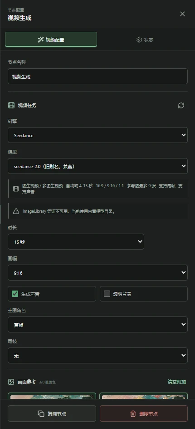Switch to the 状态 tab
Viewport: 195px width, 429px height.
click(x=145, y=40)
